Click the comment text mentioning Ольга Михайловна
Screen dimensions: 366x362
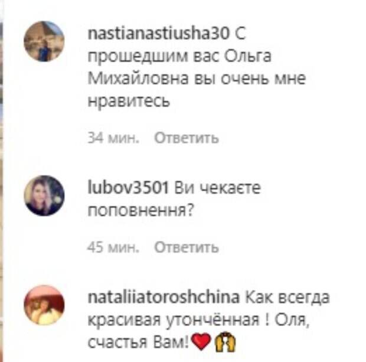click(197, 67)
